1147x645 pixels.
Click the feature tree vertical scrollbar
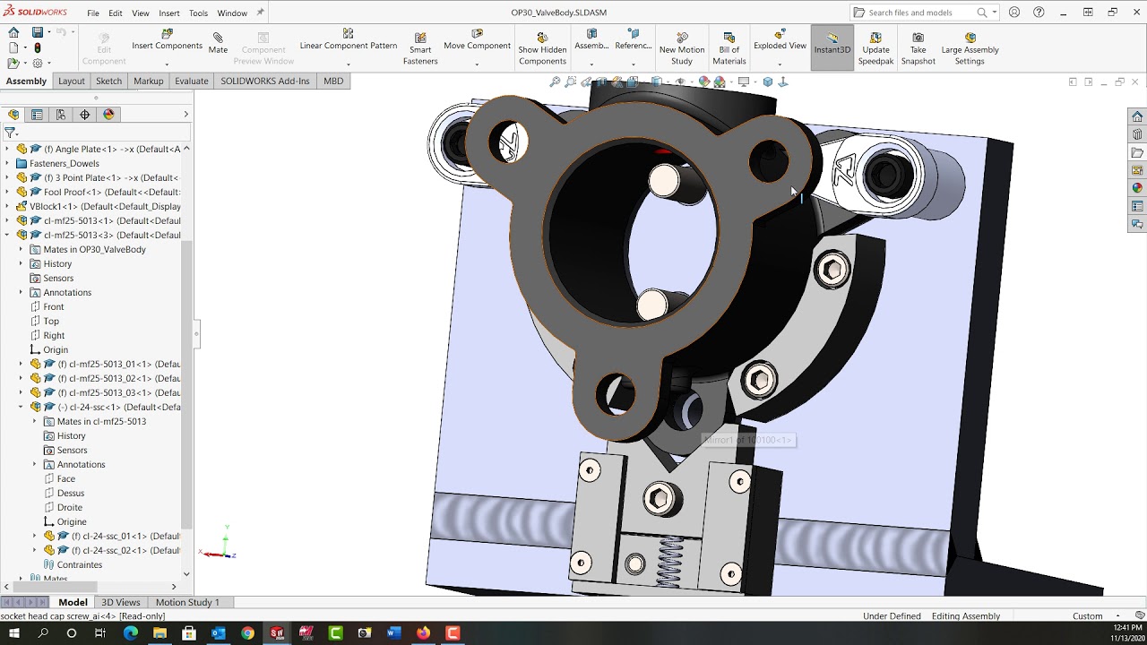click(x=186, y=385)
